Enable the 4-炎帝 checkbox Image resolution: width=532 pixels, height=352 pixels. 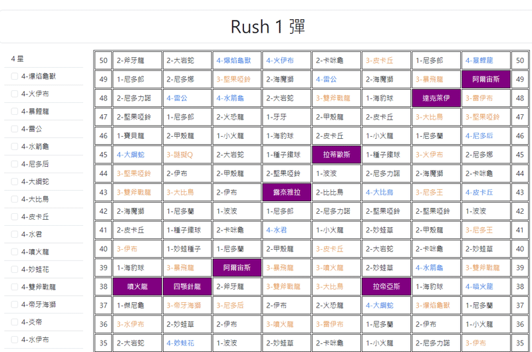(15, 322)
